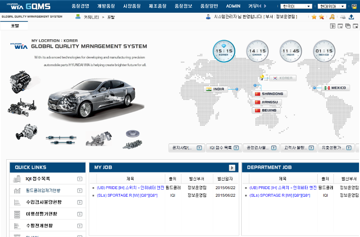
Task: Select the BEIJING location on the map
Action: click(x=266, y=110)
